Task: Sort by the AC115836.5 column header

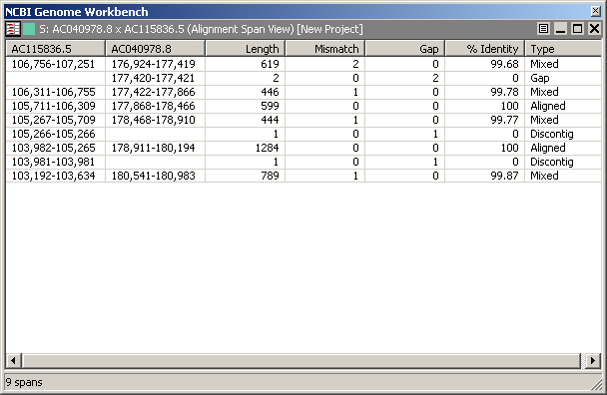Action: 55,49
